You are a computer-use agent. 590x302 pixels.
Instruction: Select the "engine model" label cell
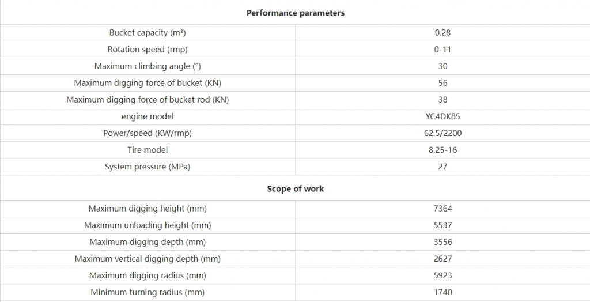147,116
